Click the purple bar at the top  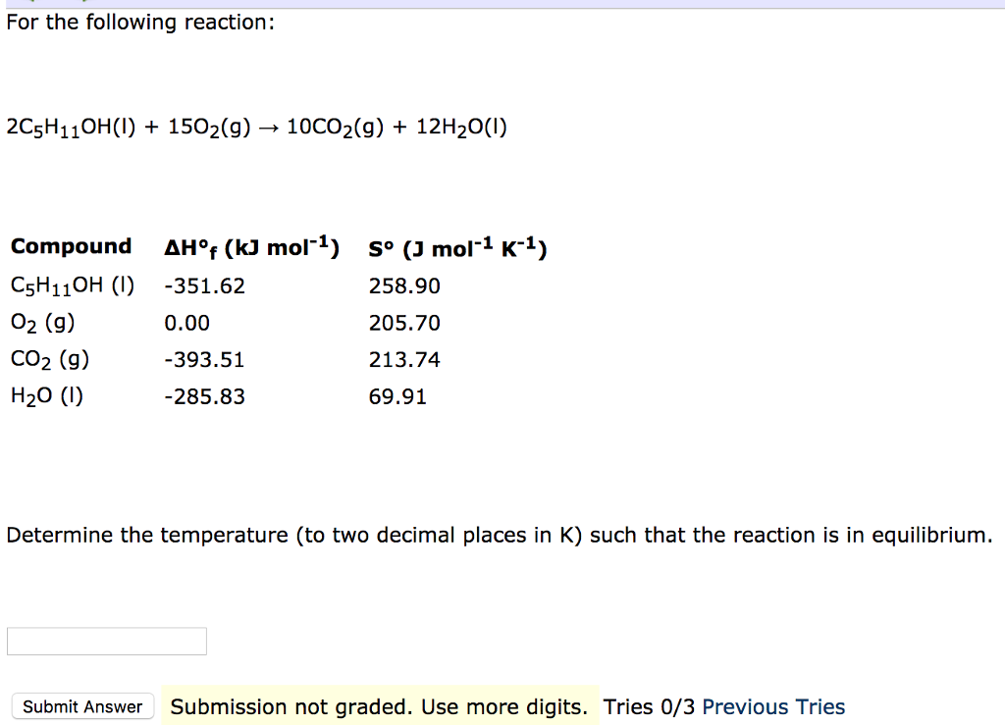pyautogui.click(x=502, y=3)
